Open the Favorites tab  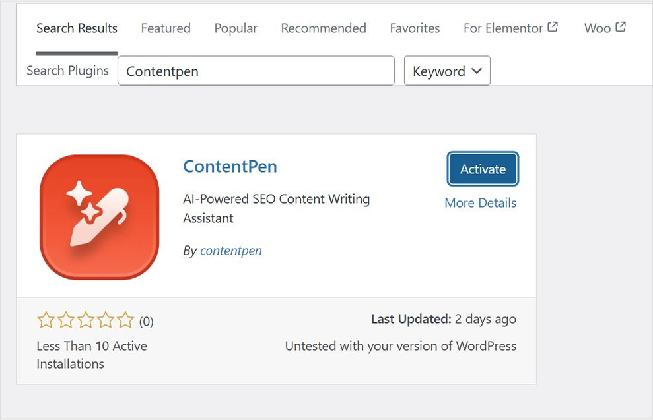(415, 28)
